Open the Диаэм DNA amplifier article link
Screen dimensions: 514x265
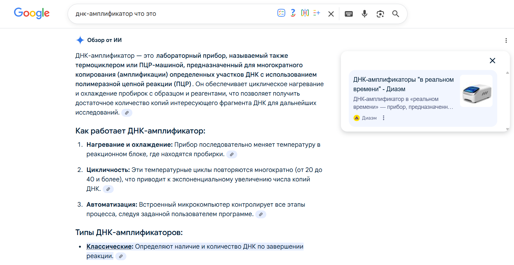[x=403, y=84]
